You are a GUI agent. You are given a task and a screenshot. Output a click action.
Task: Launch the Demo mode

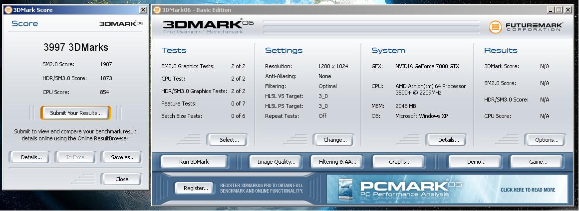click(x=476, y=162)
